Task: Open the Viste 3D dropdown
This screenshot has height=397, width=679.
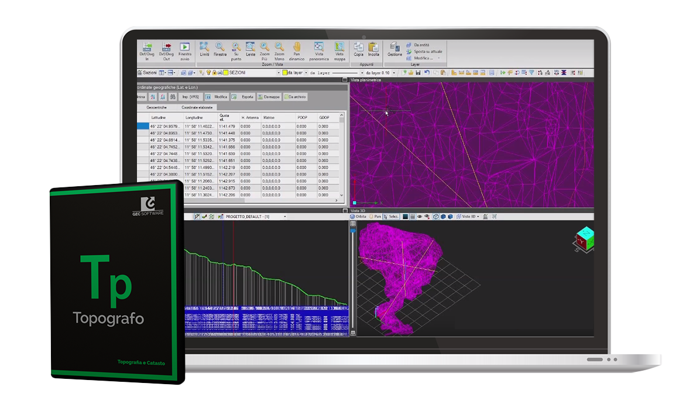Action: [x=468, y=217]
